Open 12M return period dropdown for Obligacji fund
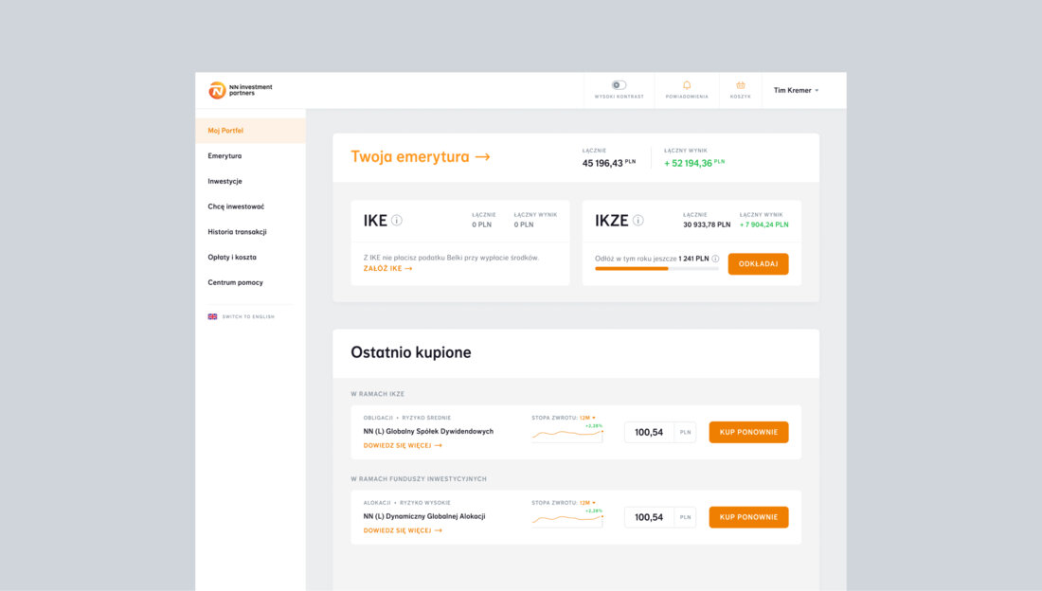Screen dimensions: 1042x591 click(587, 418)
